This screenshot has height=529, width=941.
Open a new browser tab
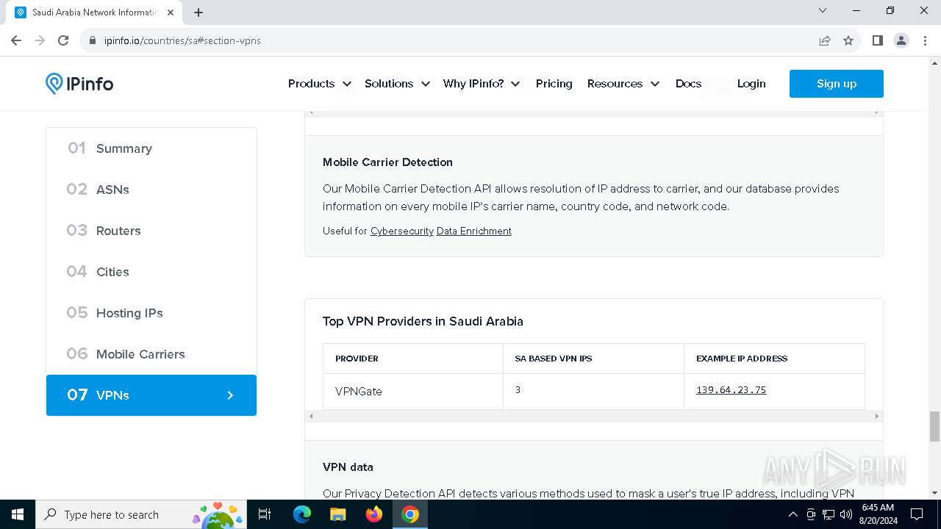click(x=198, y=12)
